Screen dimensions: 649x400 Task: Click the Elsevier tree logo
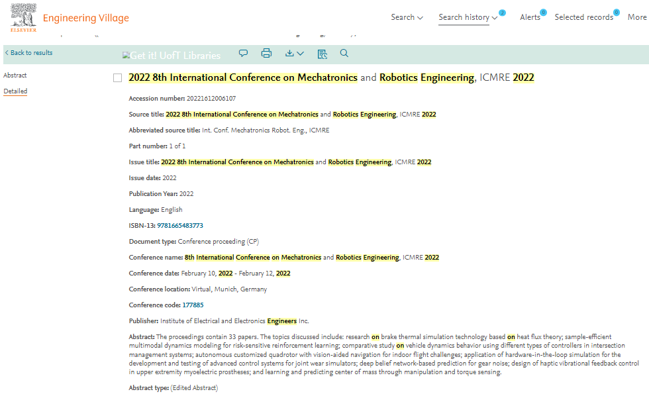pyautogui.click(x=24, y=17)
